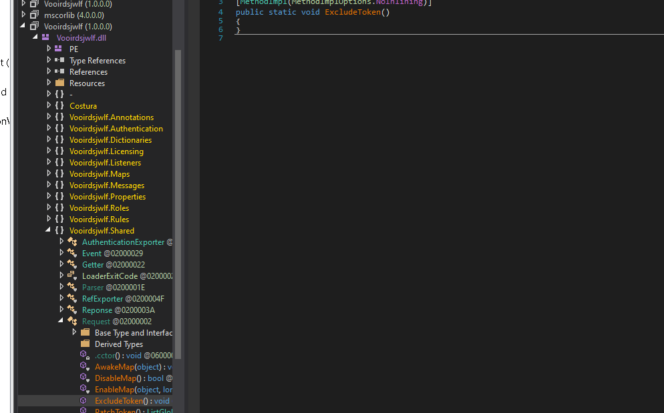This screenshot has height=413, width=664.
Task: Click the Reponse class icon
Action: 72,310
